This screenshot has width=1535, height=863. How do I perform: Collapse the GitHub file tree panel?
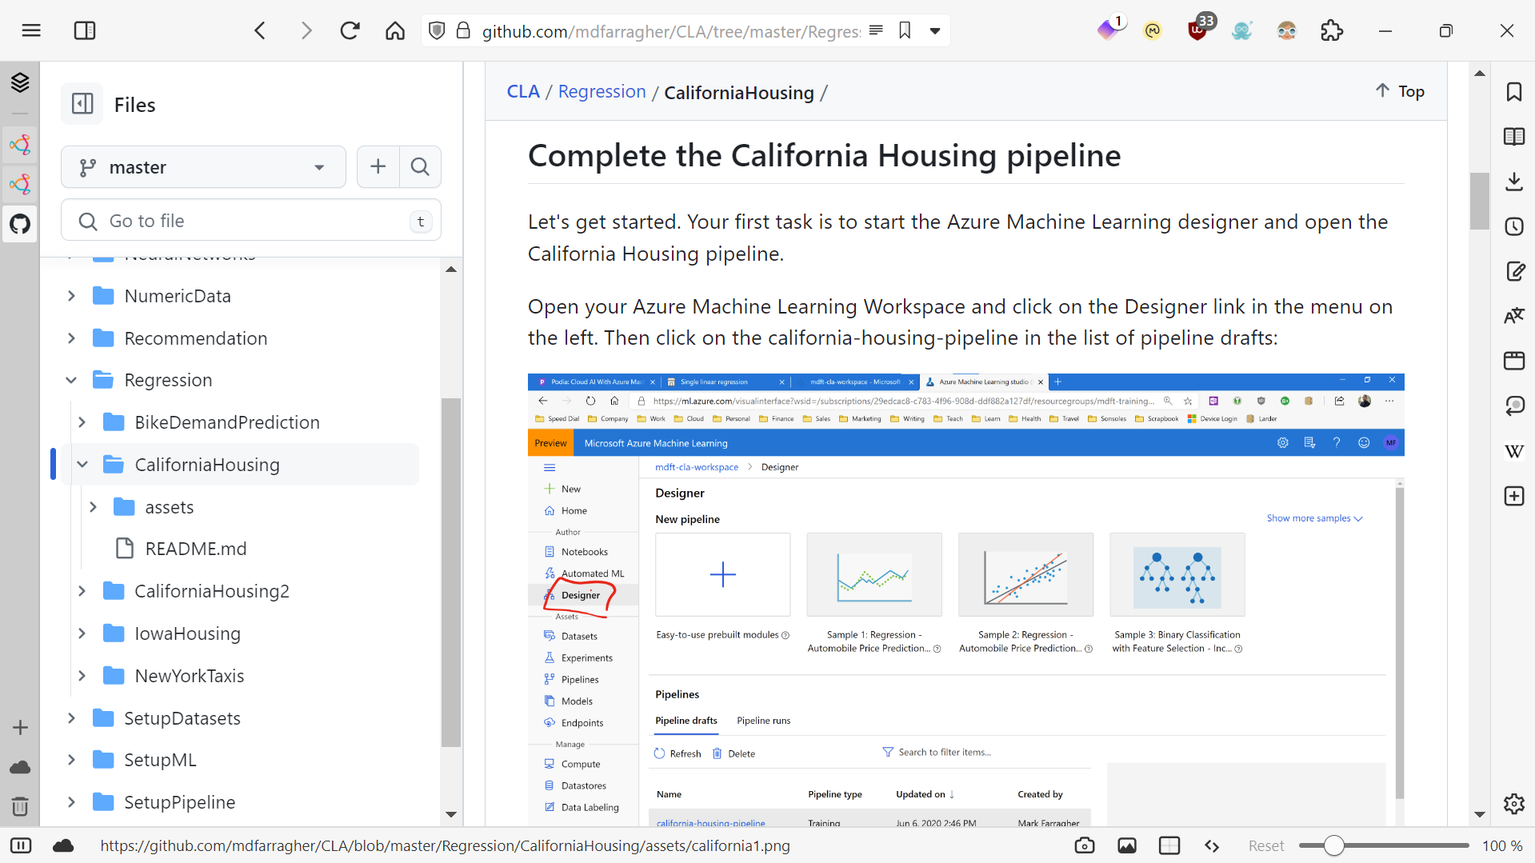82,104
